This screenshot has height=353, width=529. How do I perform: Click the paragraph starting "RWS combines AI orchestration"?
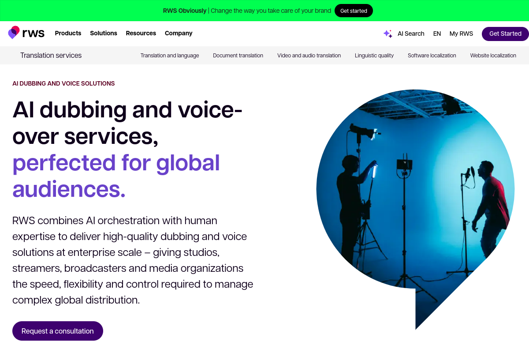pyautogui.click(x=133, y=260)
